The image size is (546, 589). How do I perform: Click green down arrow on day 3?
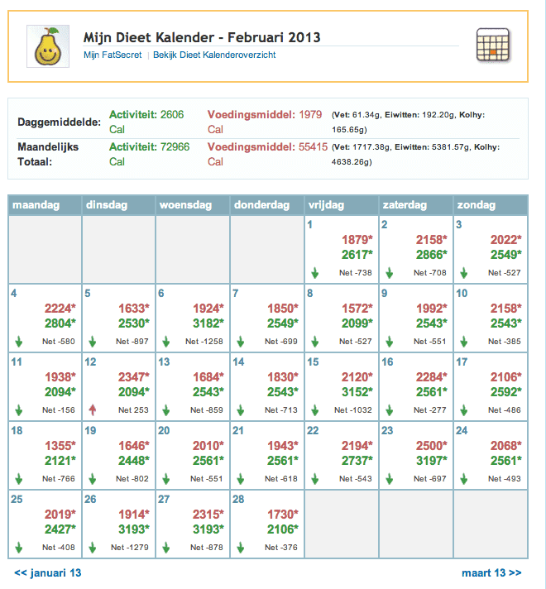tap(464, 273)
